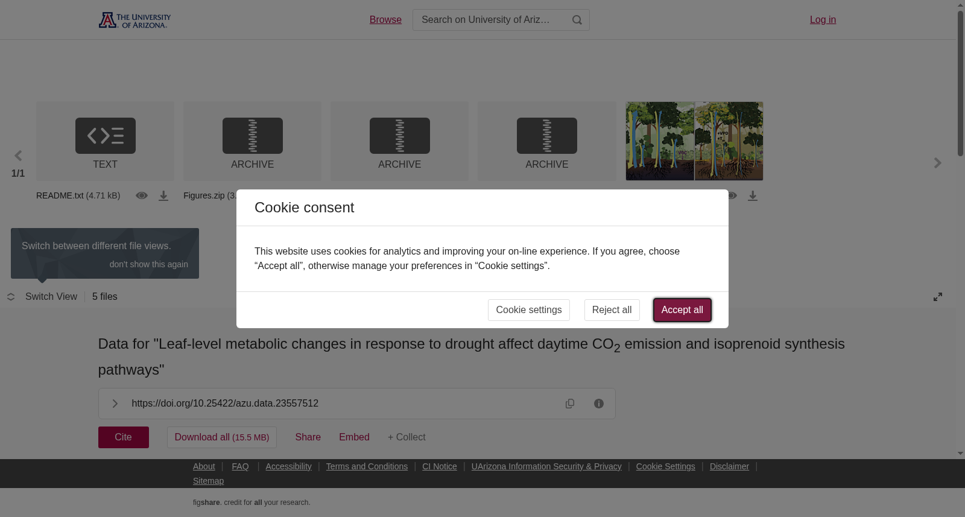The width and height of the screenshot is (965, 517).
Task: Download README.txt file
Action: pos(163,195)
